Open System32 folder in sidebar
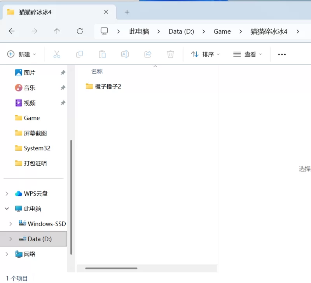The width and height of the screenshot is (311, 283). 37,148
